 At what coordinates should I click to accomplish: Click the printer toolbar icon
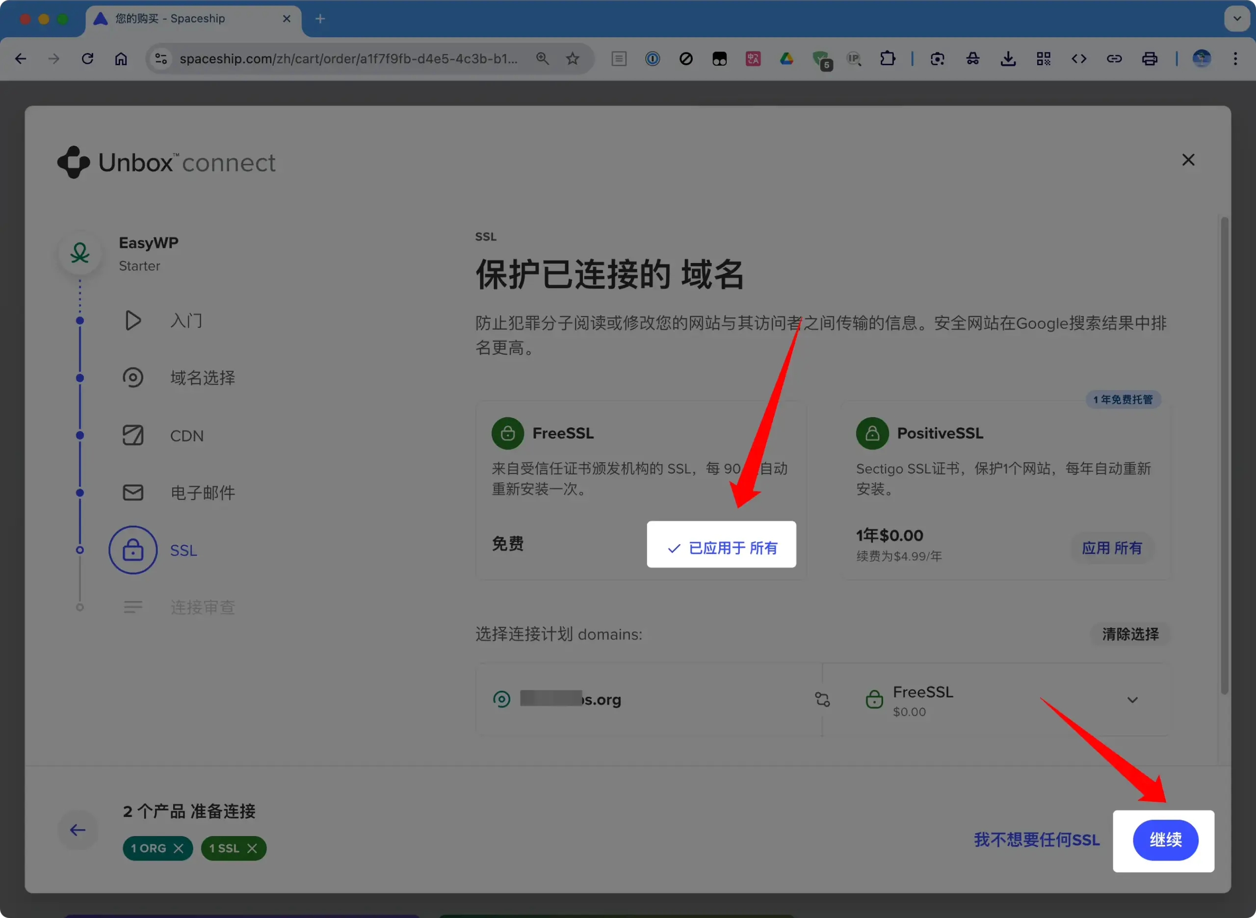pyautogui.click(x=1150, y=59)
